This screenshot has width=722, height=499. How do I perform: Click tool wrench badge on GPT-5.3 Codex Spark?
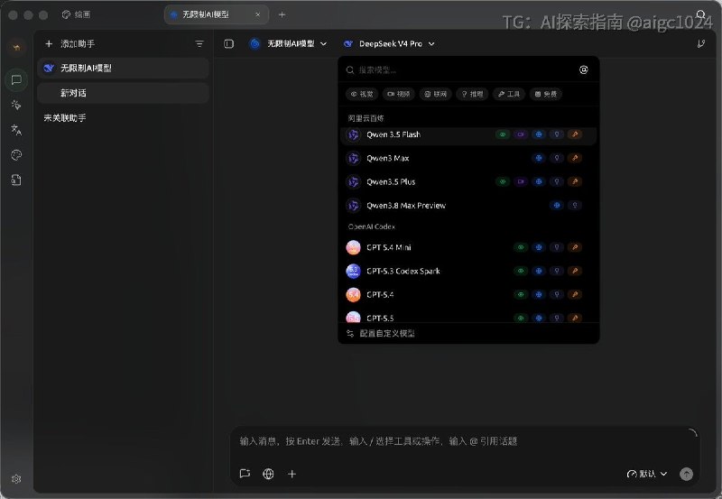[575, 271]
